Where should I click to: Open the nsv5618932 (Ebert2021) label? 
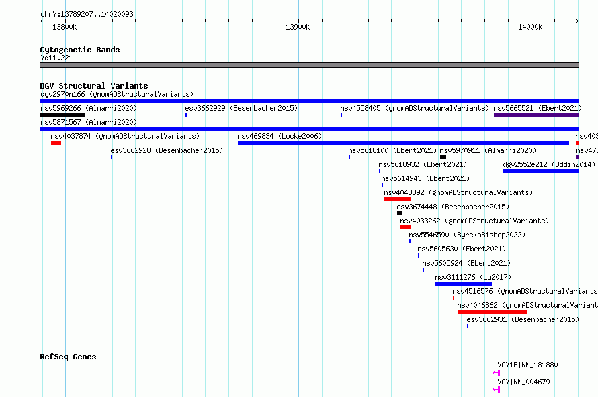[x=423, y=164]
